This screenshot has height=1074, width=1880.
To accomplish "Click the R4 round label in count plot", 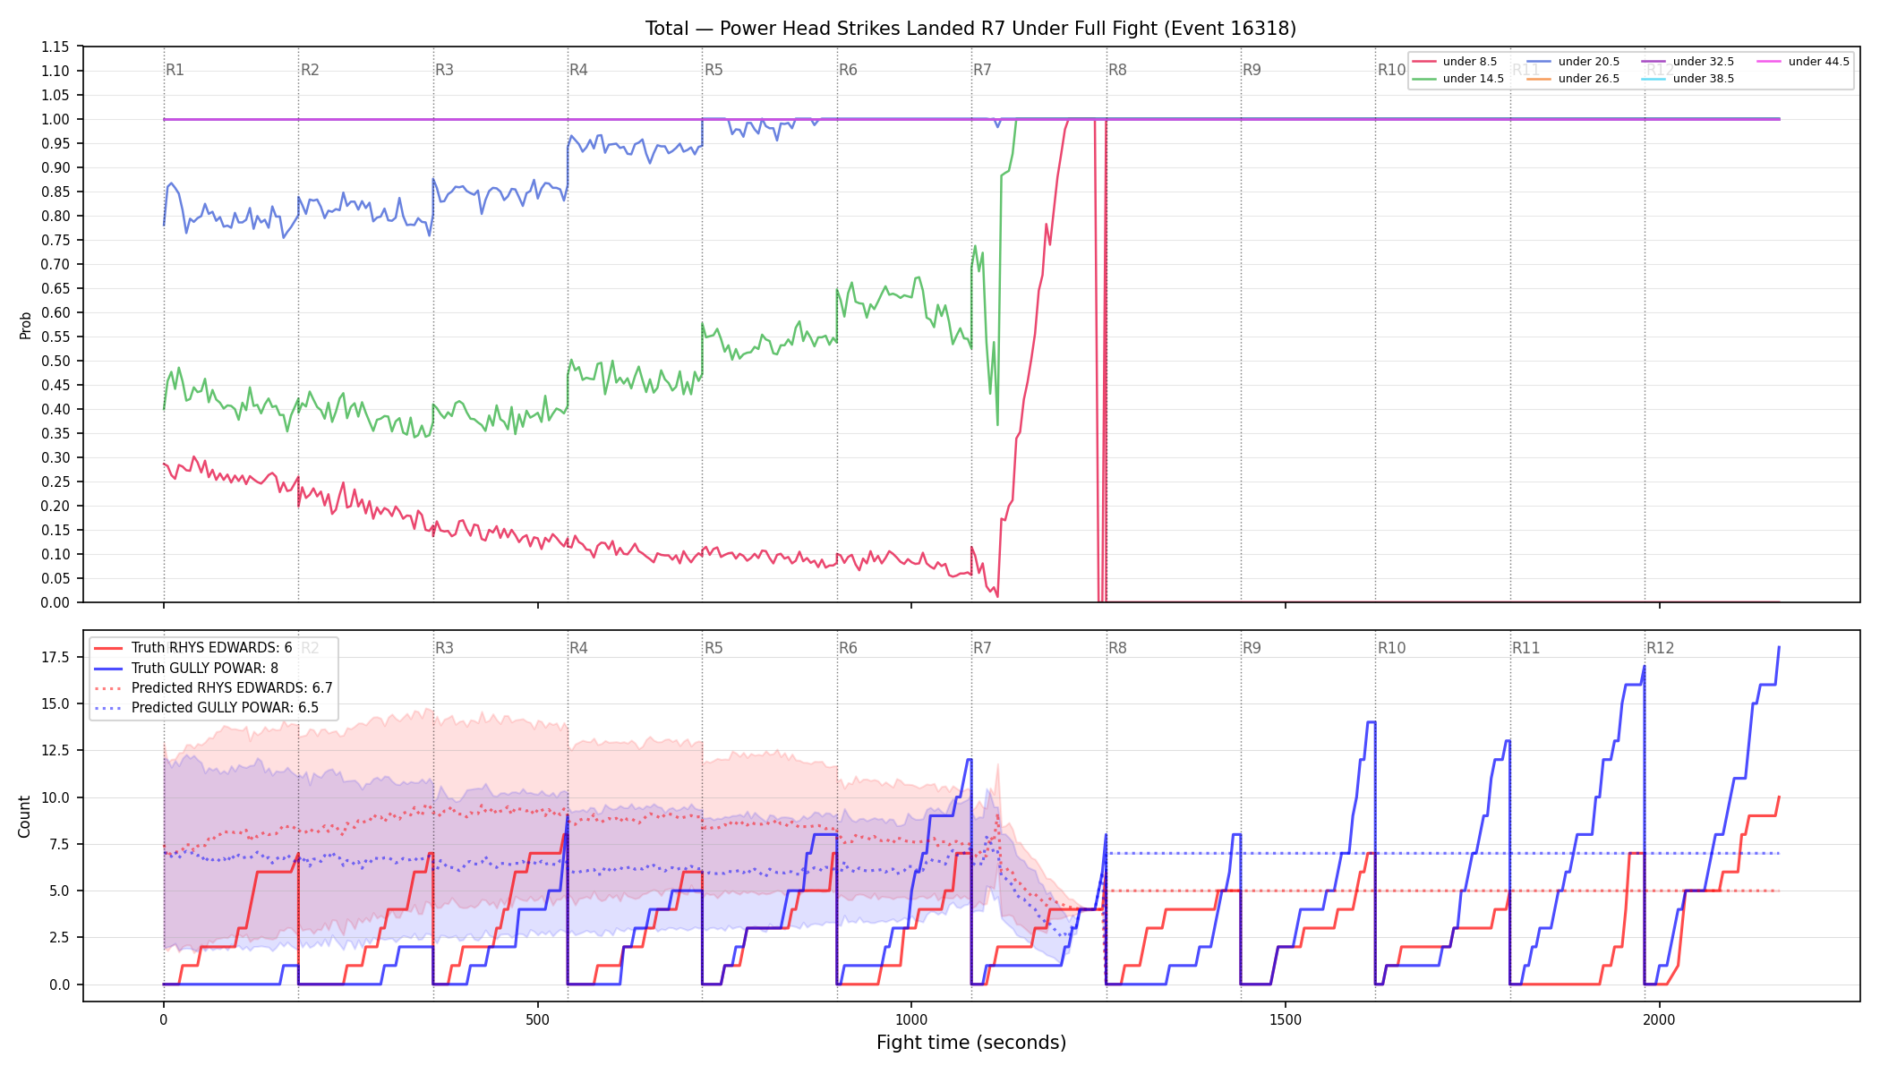I will [x=578, y=648].
